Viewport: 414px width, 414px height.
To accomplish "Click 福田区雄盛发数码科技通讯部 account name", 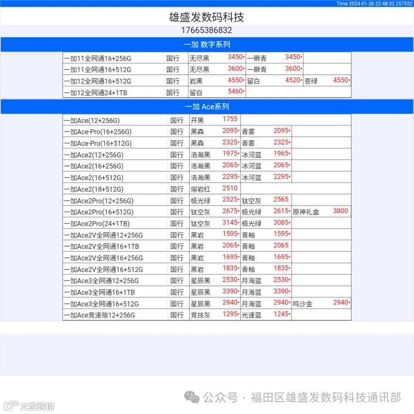I will 326,397.
